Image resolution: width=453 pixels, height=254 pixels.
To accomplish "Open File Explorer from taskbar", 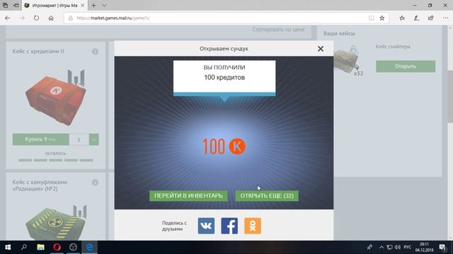I will (x=40, y=247).
